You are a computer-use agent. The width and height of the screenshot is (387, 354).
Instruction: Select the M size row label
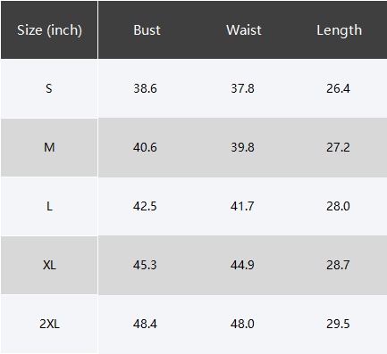tap(49, 147)
